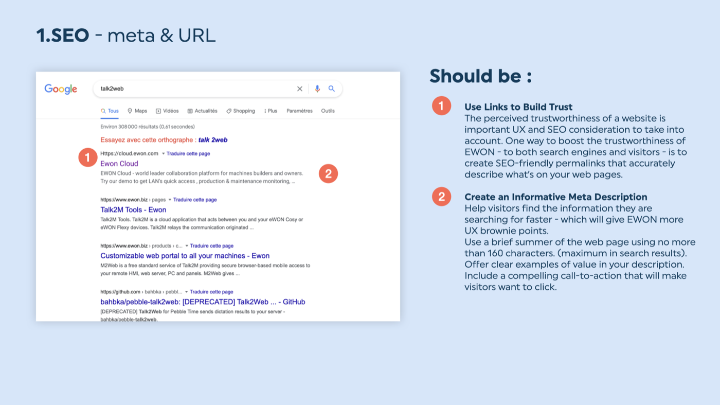720x405 pixels.
Task: Open the Ewon Cloud result title
Action: tap(119, 164)
